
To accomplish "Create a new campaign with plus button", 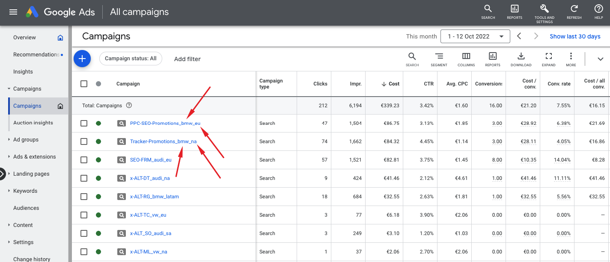I will pos(82,59).
